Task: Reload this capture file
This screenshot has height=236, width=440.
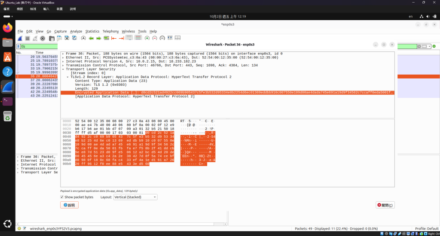Action: pos(74,38)
